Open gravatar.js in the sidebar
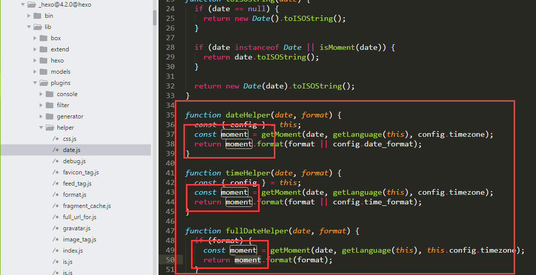Viewport: 536px width, 275px height. 77,228
